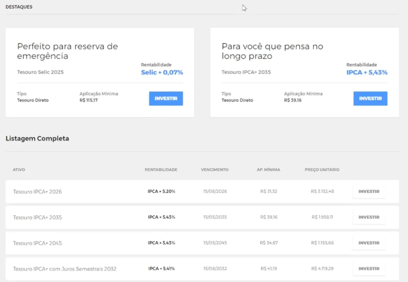Click 'Para você que pensa no longo prazo' heading

tap(273, 51)
